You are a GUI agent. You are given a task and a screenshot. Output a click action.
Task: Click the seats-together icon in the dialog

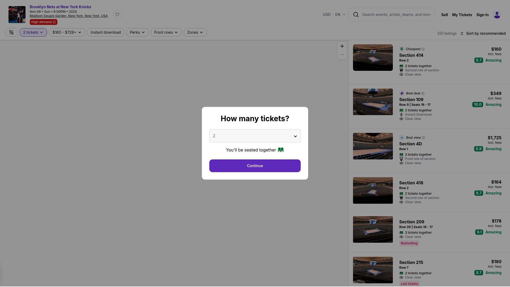pyautogui.click(x=281, y=150)
